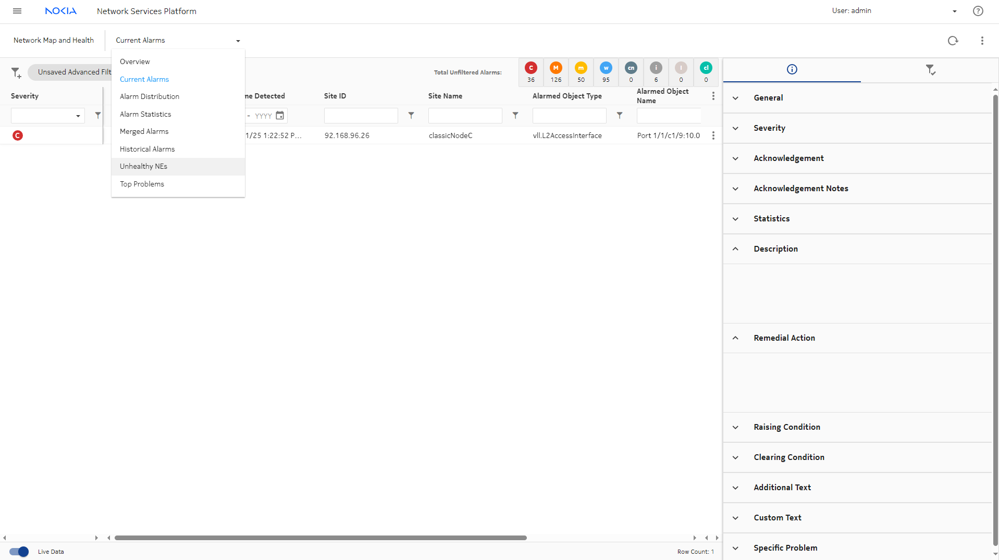Select the cleared alarms count badge

706,71
